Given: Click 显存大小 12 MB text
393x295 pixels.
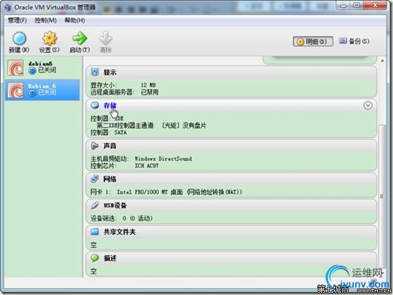Looking at the screenshot, I should click(x=123, y=85).
